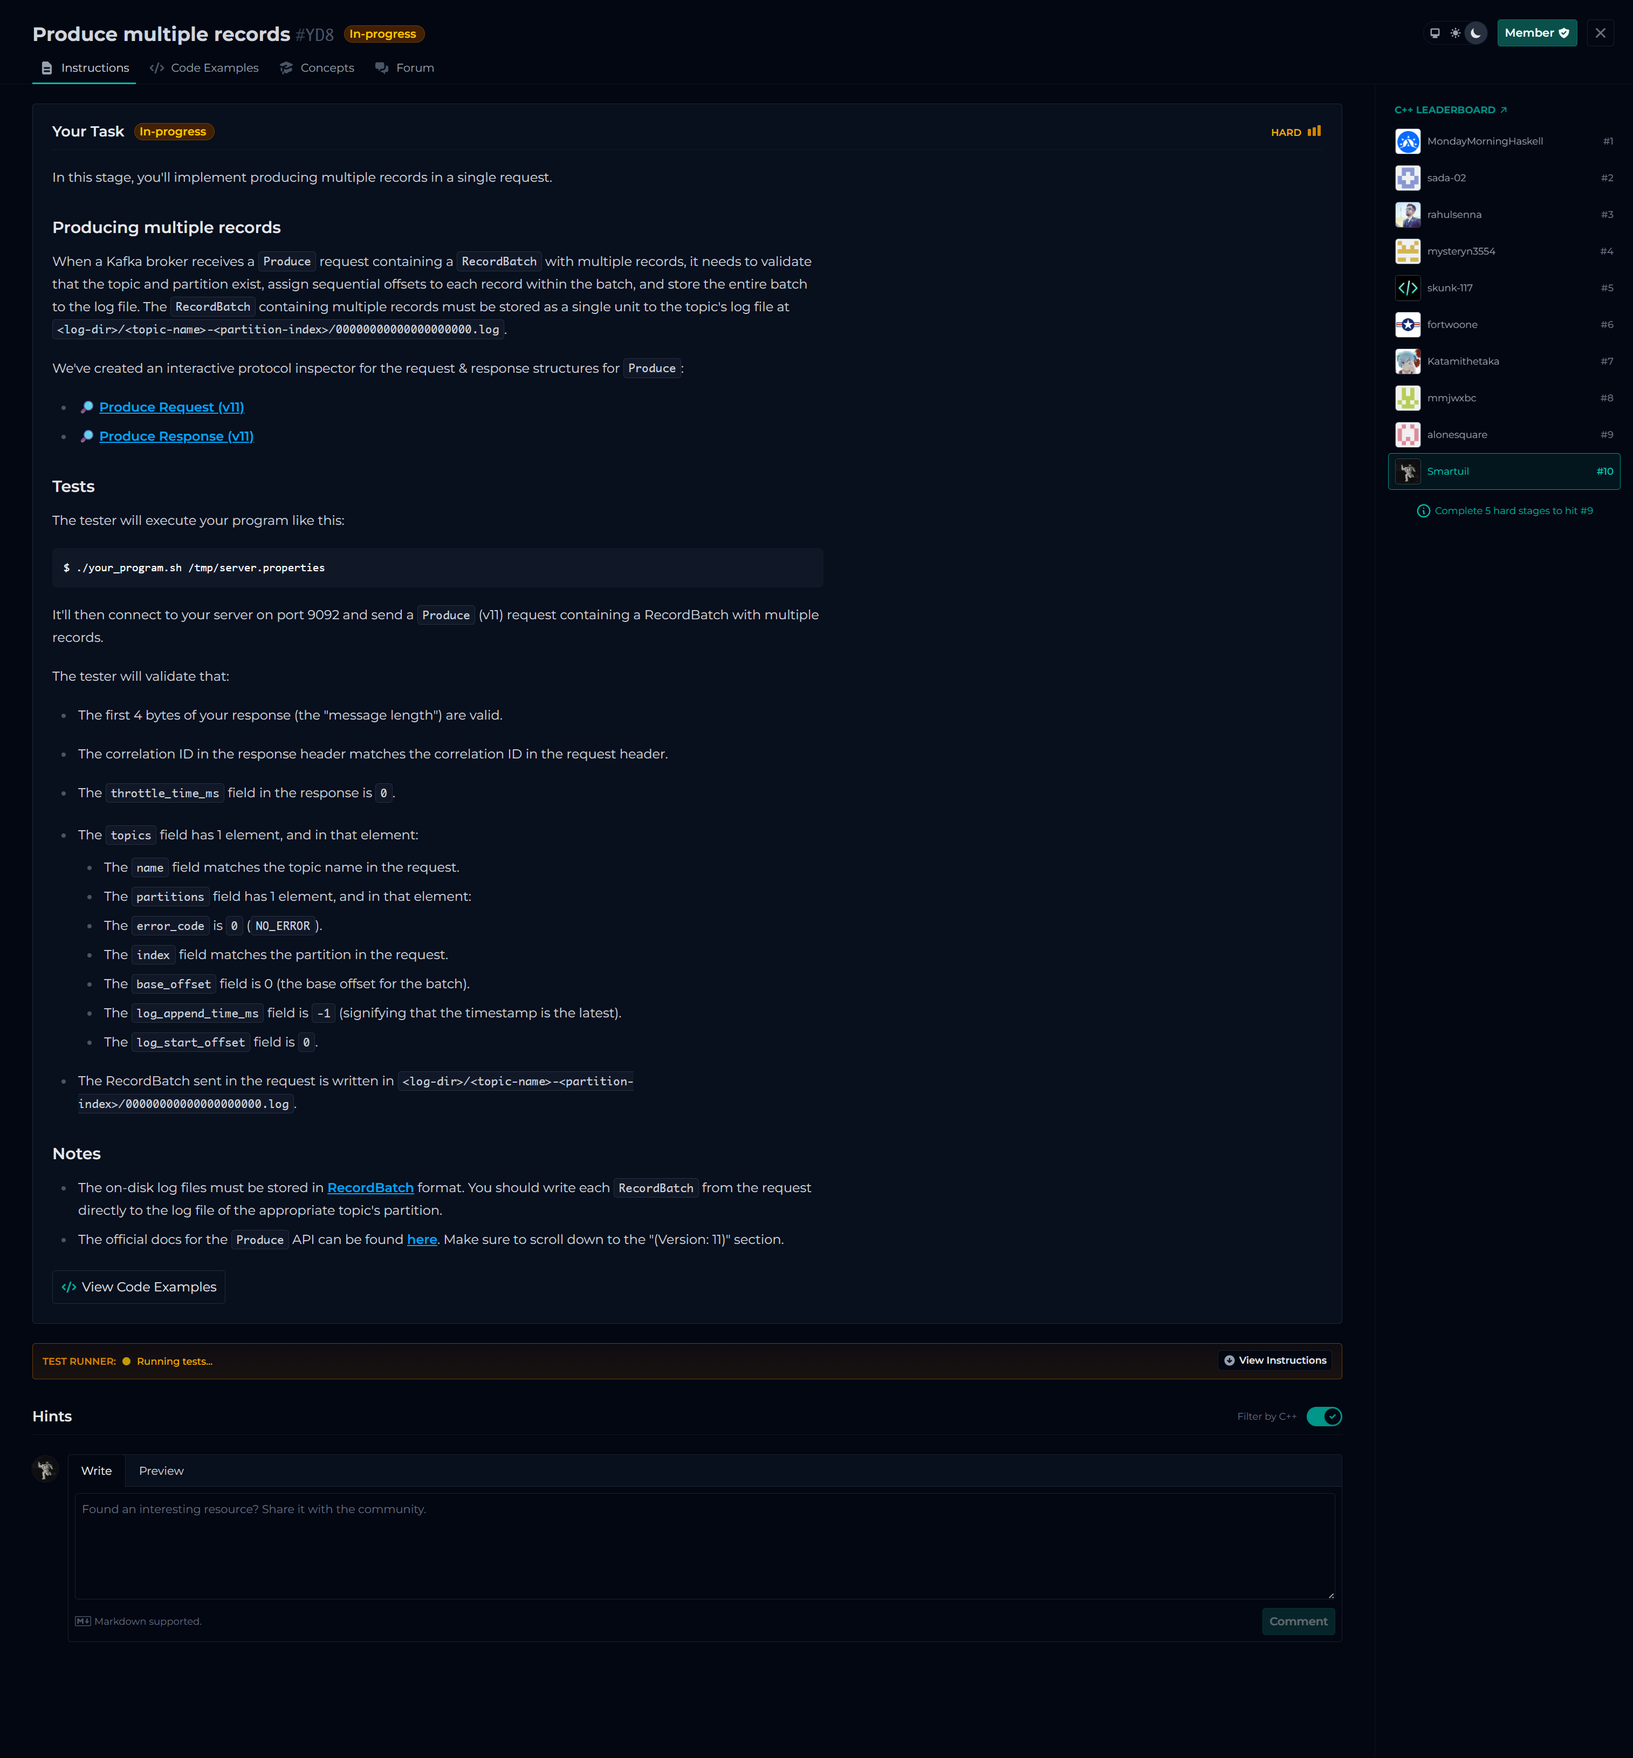The image size is (1633, 1758).
Task: Open the Code Examples tab
Action: pos(204,68)
